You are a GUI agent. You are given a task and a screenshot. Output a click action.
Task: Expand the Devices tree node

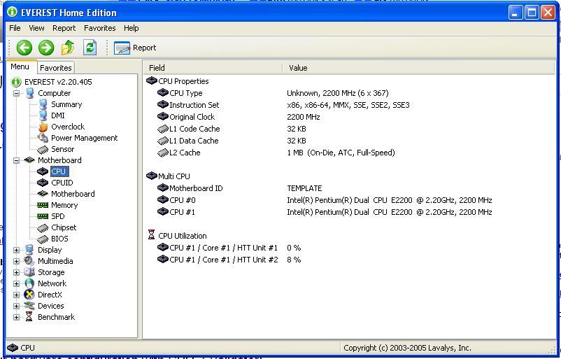coord(17,306)
